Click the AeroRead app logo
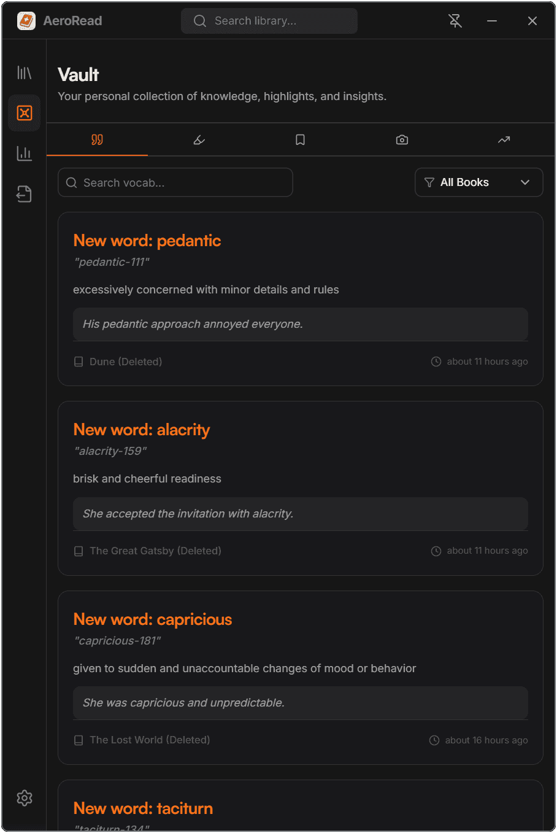Image resolution: width=557 pixels, height=833 pixels. pyautogui.click(x=26, y=20)
